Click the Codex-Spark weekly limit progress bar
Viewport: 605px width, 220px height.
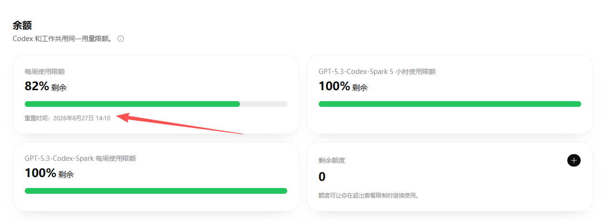[156, 191]
